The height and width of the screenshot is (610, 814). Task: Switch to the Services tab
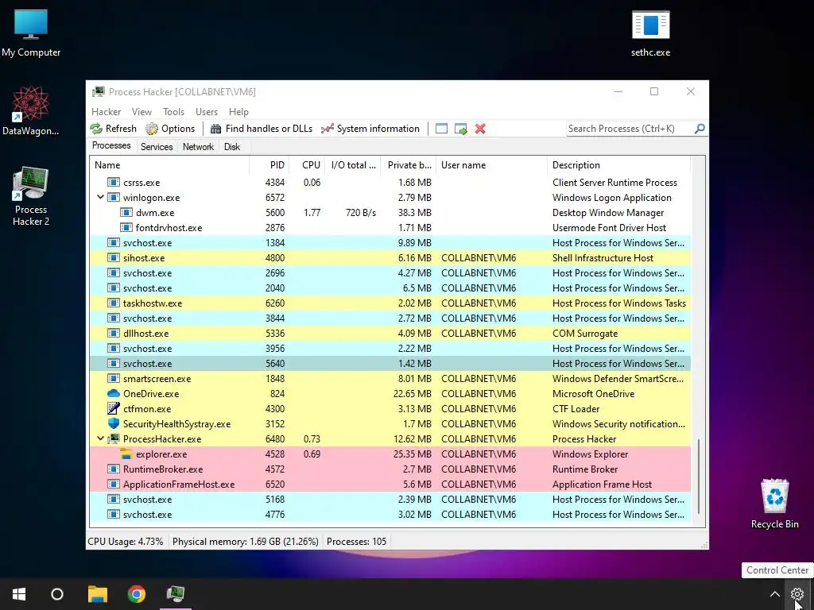pyautogui.click(x=157, y=147)
